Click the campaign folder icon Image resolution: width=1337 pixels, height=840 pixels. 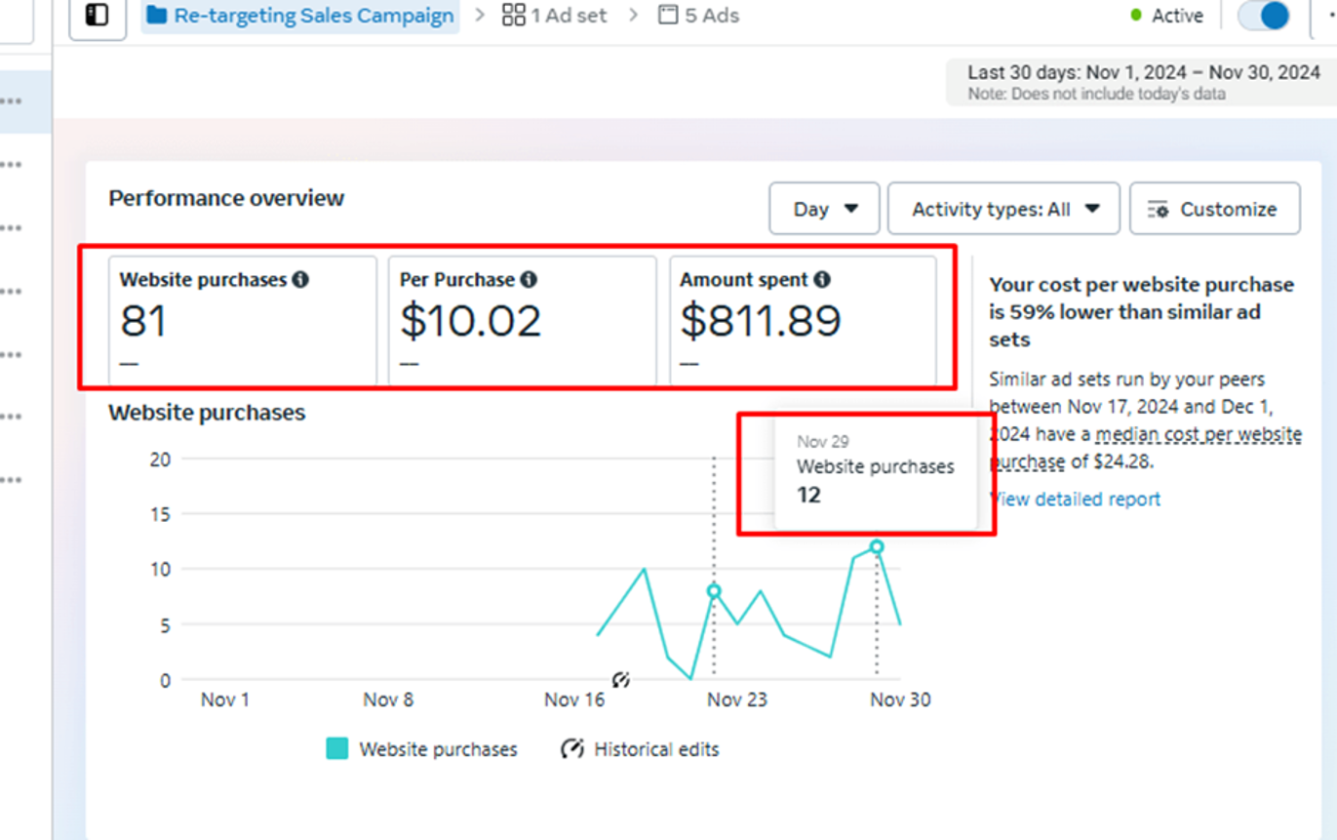click(x=157, y=16)
